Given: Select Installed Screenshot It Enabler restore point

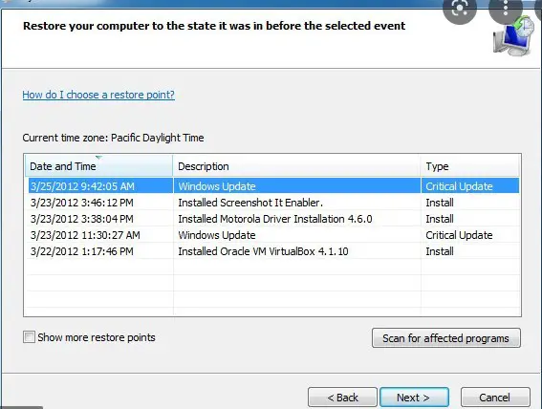Looking at the screenshot, I should point(273,203).
